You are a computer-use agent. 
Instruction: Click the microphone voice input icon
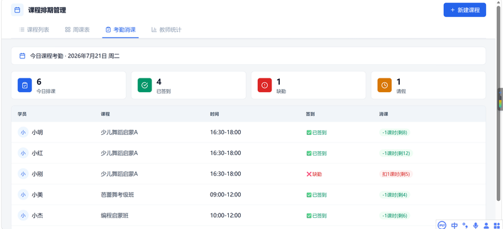point(475,225)
